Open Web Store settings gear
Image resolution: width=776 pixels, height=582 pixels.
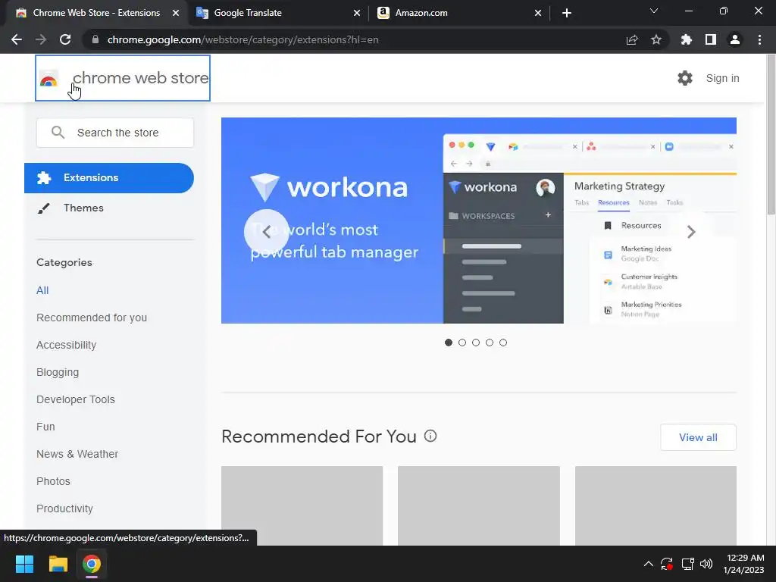point(685,78)
